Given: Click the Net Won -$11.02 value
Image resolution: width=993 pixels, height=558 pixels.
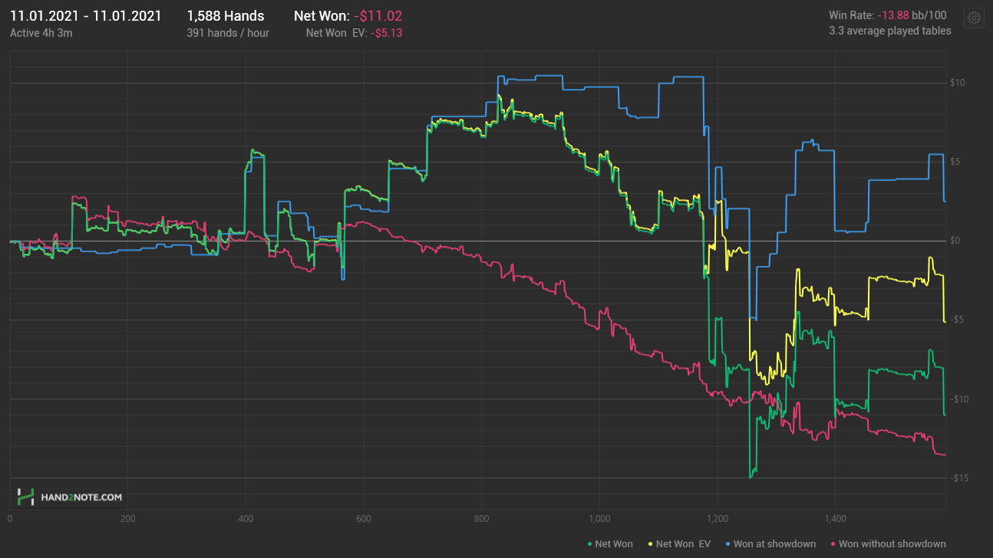Looking at the screenshot, I should 378,16.
